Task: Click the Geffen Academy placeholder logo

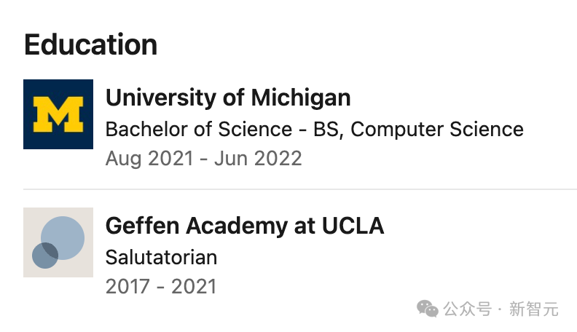Action: [x=58, y=242]
